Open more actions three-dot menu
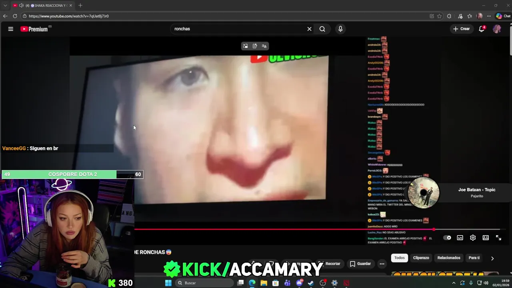This screenshot has height=288, width=512. coord(382,264)
